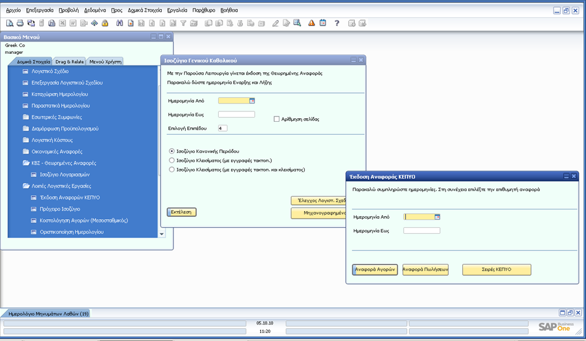Image resolution: width=586 pixels, height=341 pixels.
Task: Click the Έλεγχος Λογιστ. Σχεδ. button
Action: (x=319, y=200)
